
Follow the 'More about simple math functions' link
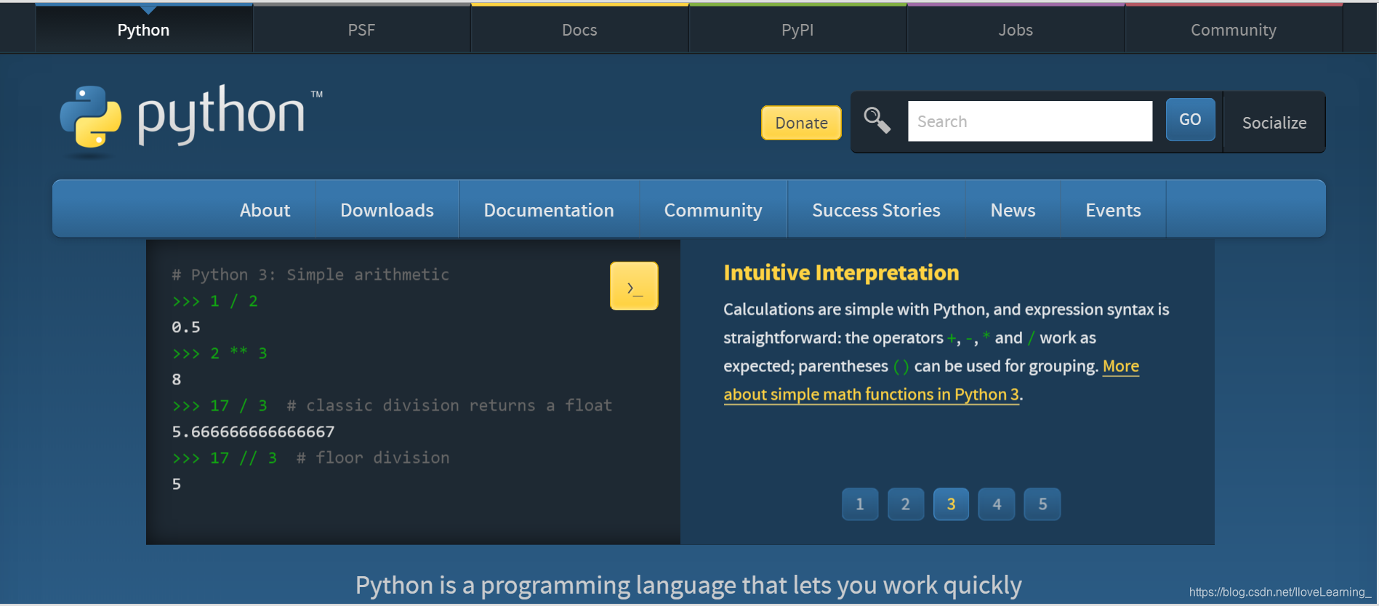pos(873,394)
